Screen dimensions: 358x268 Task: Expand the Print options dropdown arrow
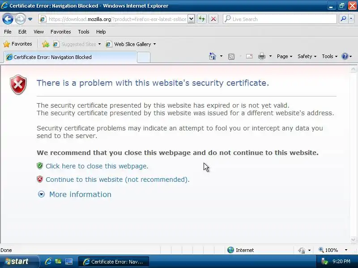click(x=270, y=56)
